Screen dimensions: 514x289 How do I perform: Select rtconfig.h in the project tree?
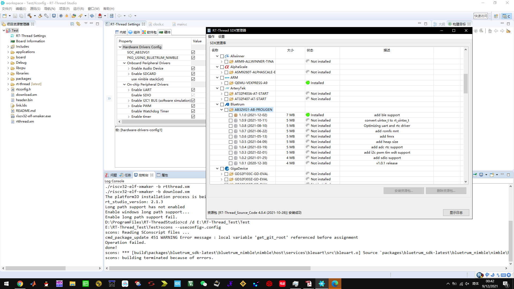click(23, 89)
